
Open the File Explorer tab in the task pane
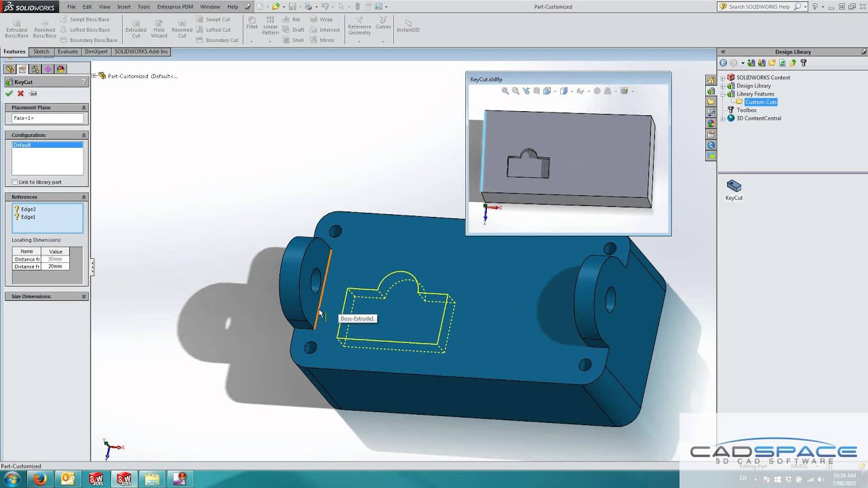click(x=711, y=102)
